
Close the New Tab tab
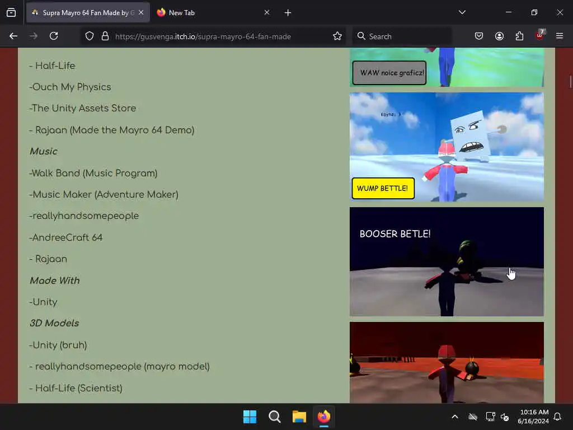tap(267, 12)
